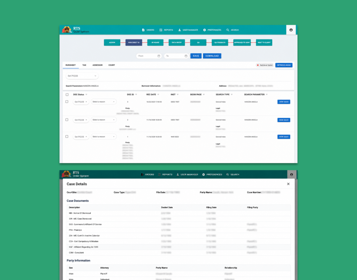Open Set PIQOB dropdown in WAR DEED row
The width and height of the screenshot is (357, 280).
coord(81,137)
